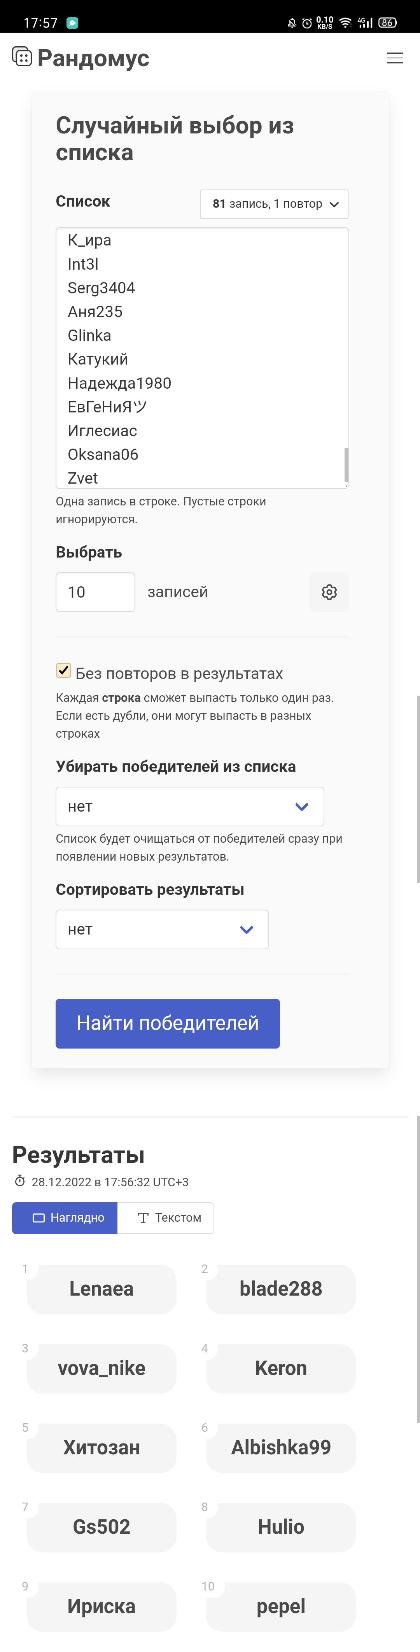Tap the Wi-Fi status bar icon
The width and height of the screenshot is (420, 1652).
click(x=346, y=23)
